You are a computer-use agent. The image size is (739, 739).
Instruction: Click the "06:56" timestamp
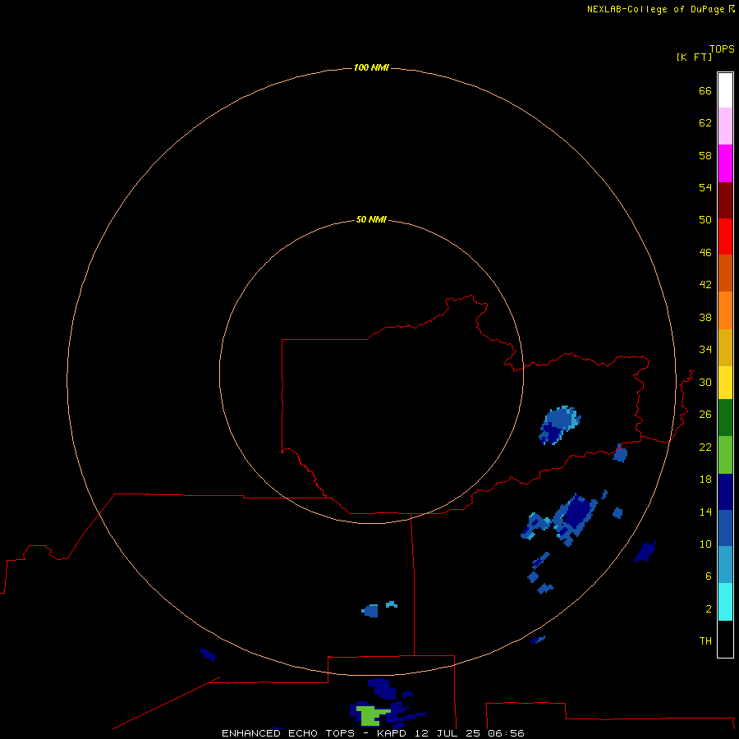(507, 733)
